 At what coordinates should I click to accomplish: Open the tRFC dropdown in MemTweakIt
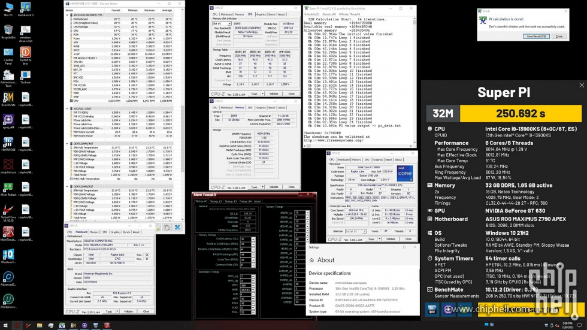click(253, 286)
